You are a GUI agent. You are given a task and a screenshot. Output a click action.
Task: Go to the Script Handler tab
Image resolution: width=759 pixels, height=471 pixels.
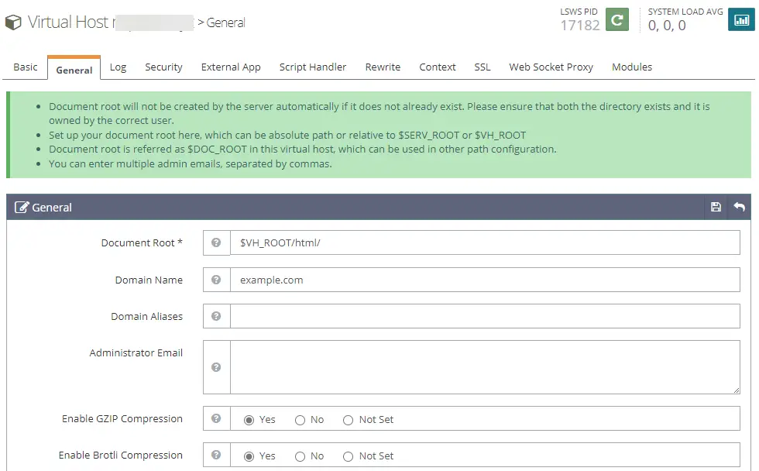tap(313, 67)
